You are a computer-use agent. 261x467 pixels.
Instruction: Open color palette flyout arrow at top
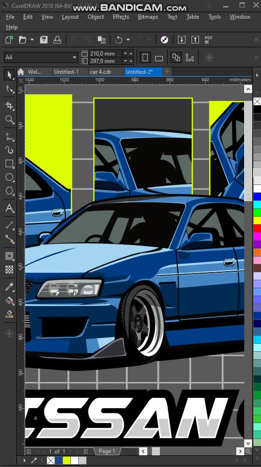click(x=257, y=75)
